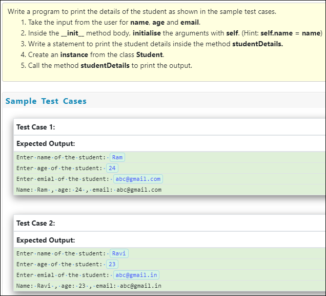Click the highlighted 'abc@gmail.in' email value

(x=136, y=275)
